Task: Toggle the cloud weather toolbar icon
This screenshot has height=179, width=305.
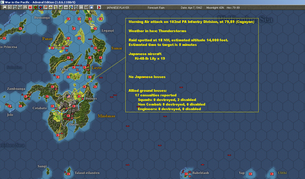Action: click(91, 7)
